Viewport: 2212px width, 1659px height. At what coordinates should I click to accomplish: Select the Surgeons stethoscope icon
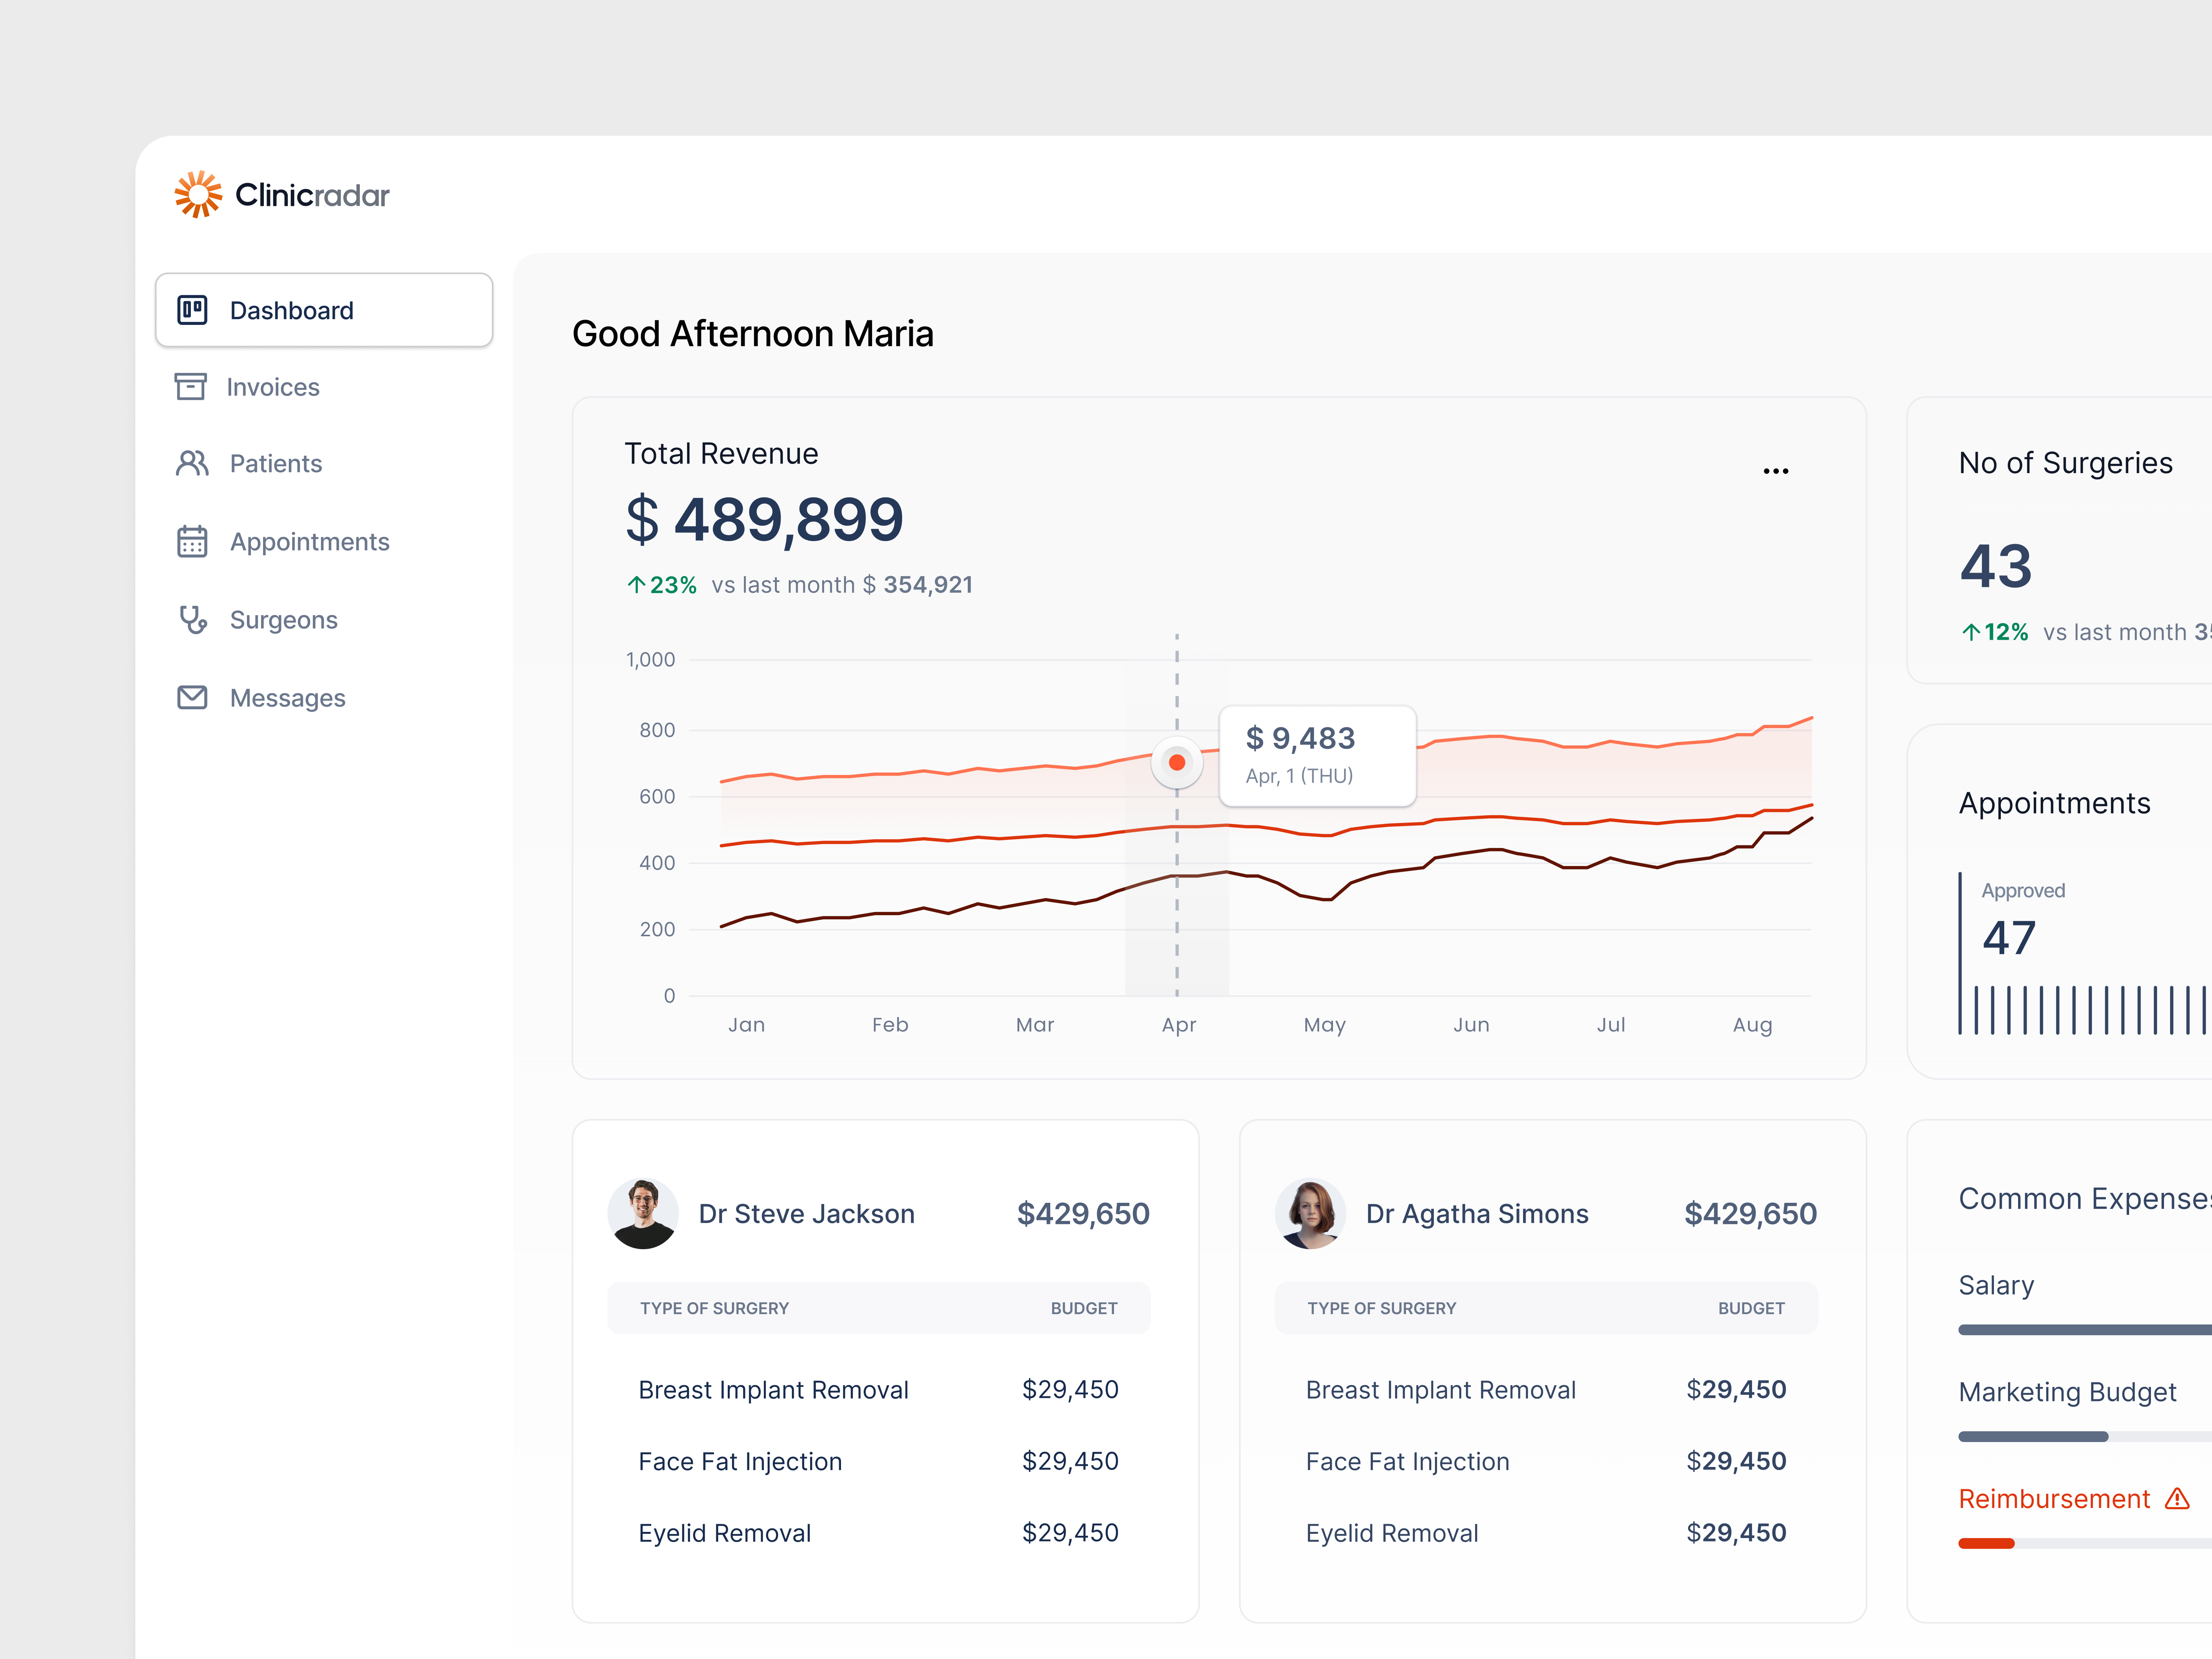pos(192,620)
